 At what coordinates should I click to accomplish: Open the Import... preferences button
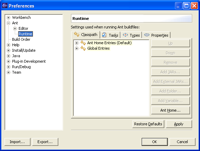point(17,142)
